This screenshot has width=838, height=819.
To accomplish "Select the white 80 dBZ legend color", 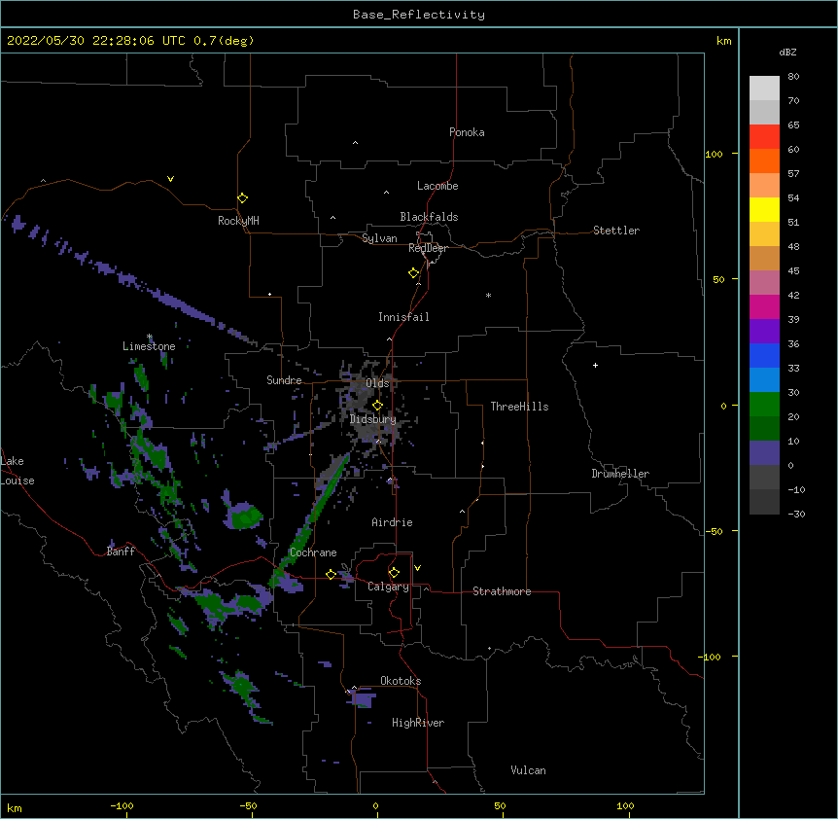I will coord(764,88).
